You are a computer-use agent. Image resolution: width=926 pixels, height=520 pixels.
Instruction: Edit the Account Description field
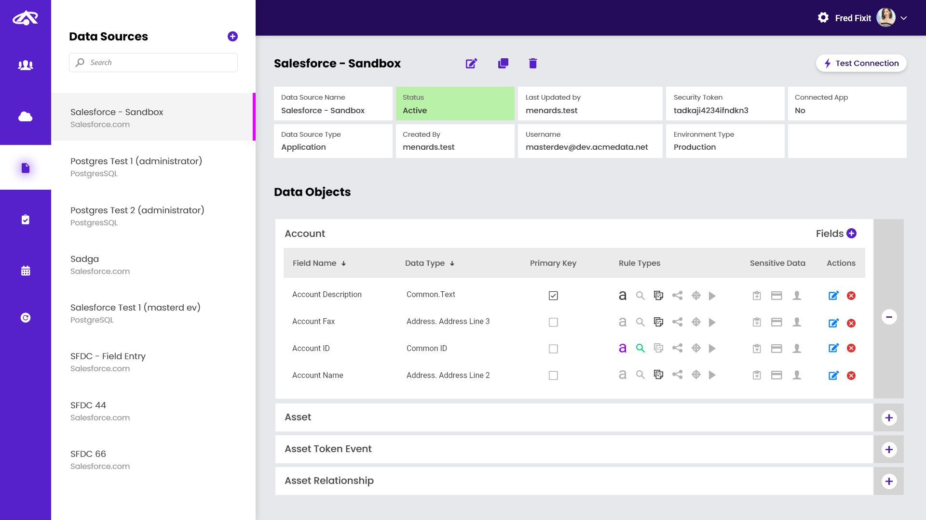[x=834, y=296]
